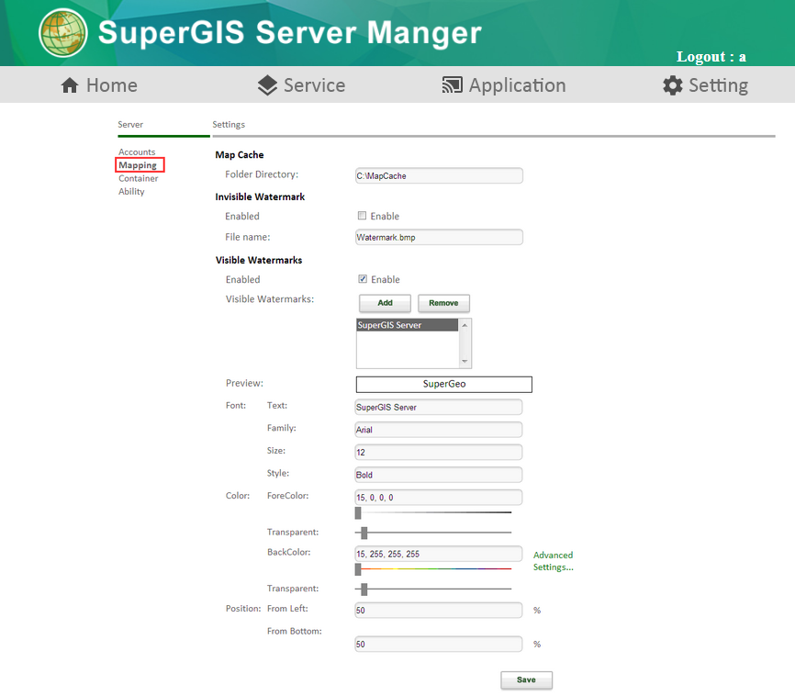Disable the Visible Watermarks checkbox
Screen dimensions: 795x696
coord(363,279)
